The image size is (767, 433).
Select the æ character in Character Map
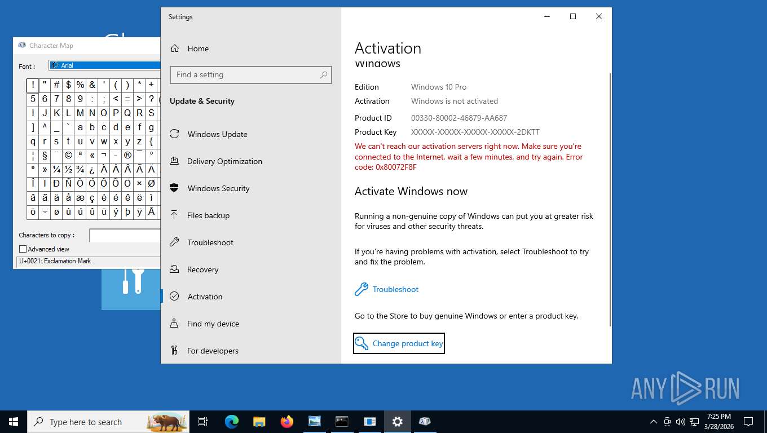pos(80,198)
